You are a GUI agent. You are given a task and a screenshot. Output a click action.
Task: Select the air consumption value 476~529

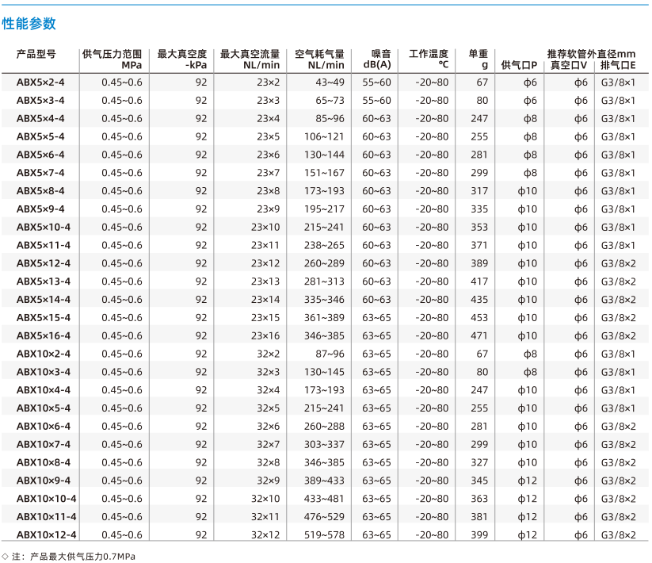pos(324,517)
